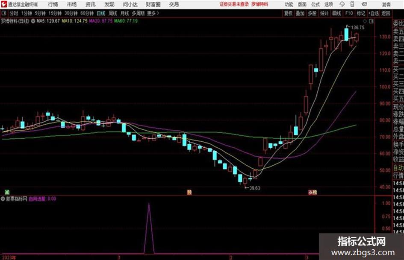
Task: Toggle the left sidebar panel icon
Action: pos(3,13)
